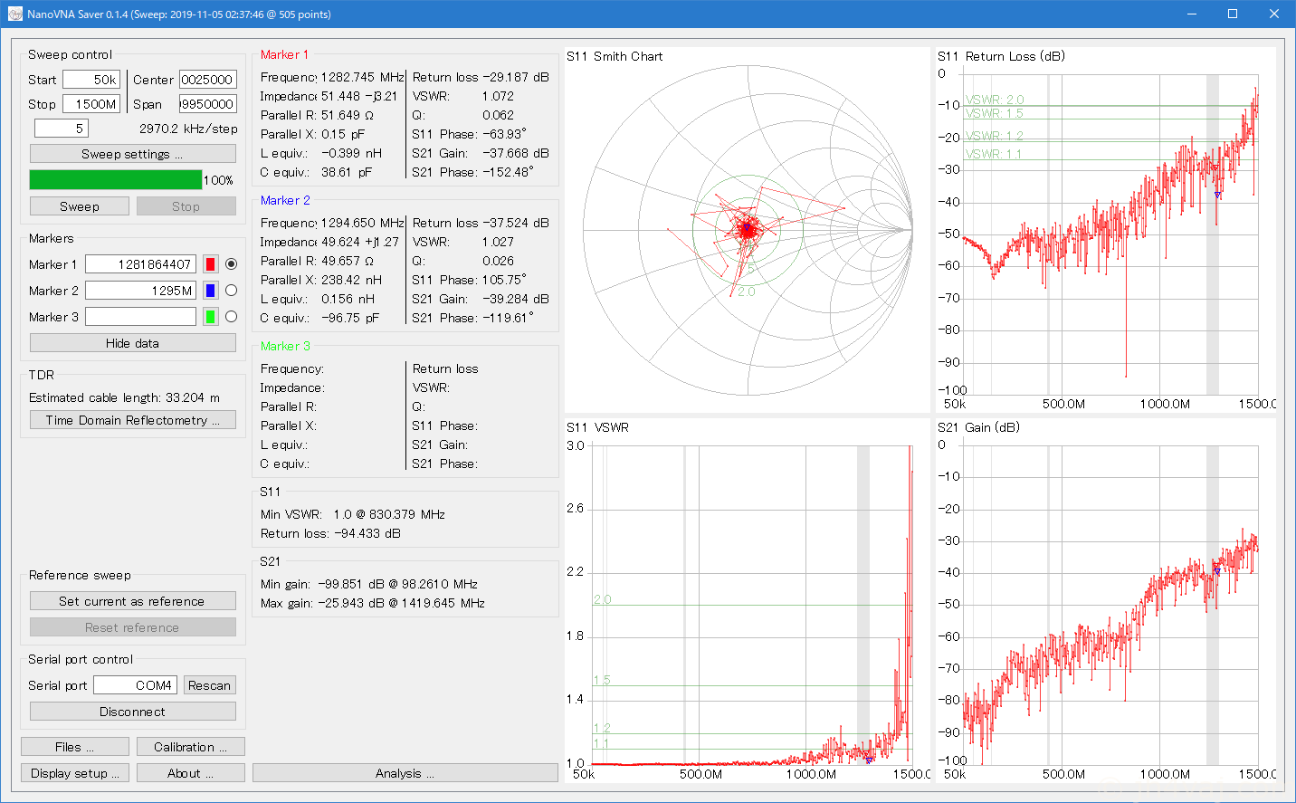
Task: Click the green "Marker 3" data heading
Action: (285, 346)
